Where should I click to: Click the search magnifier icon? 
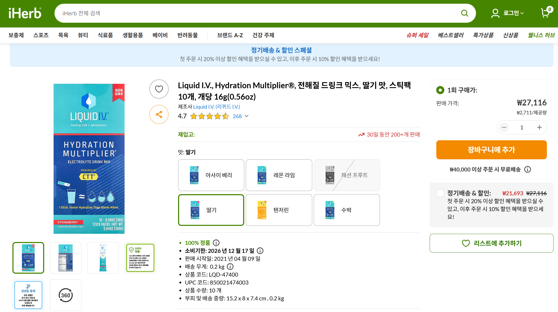(464, 13)
